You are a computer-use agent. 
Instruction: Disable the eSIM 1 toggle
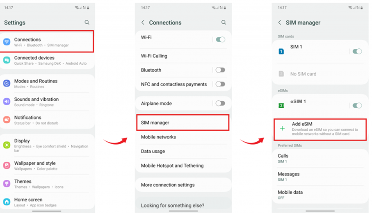357,105
